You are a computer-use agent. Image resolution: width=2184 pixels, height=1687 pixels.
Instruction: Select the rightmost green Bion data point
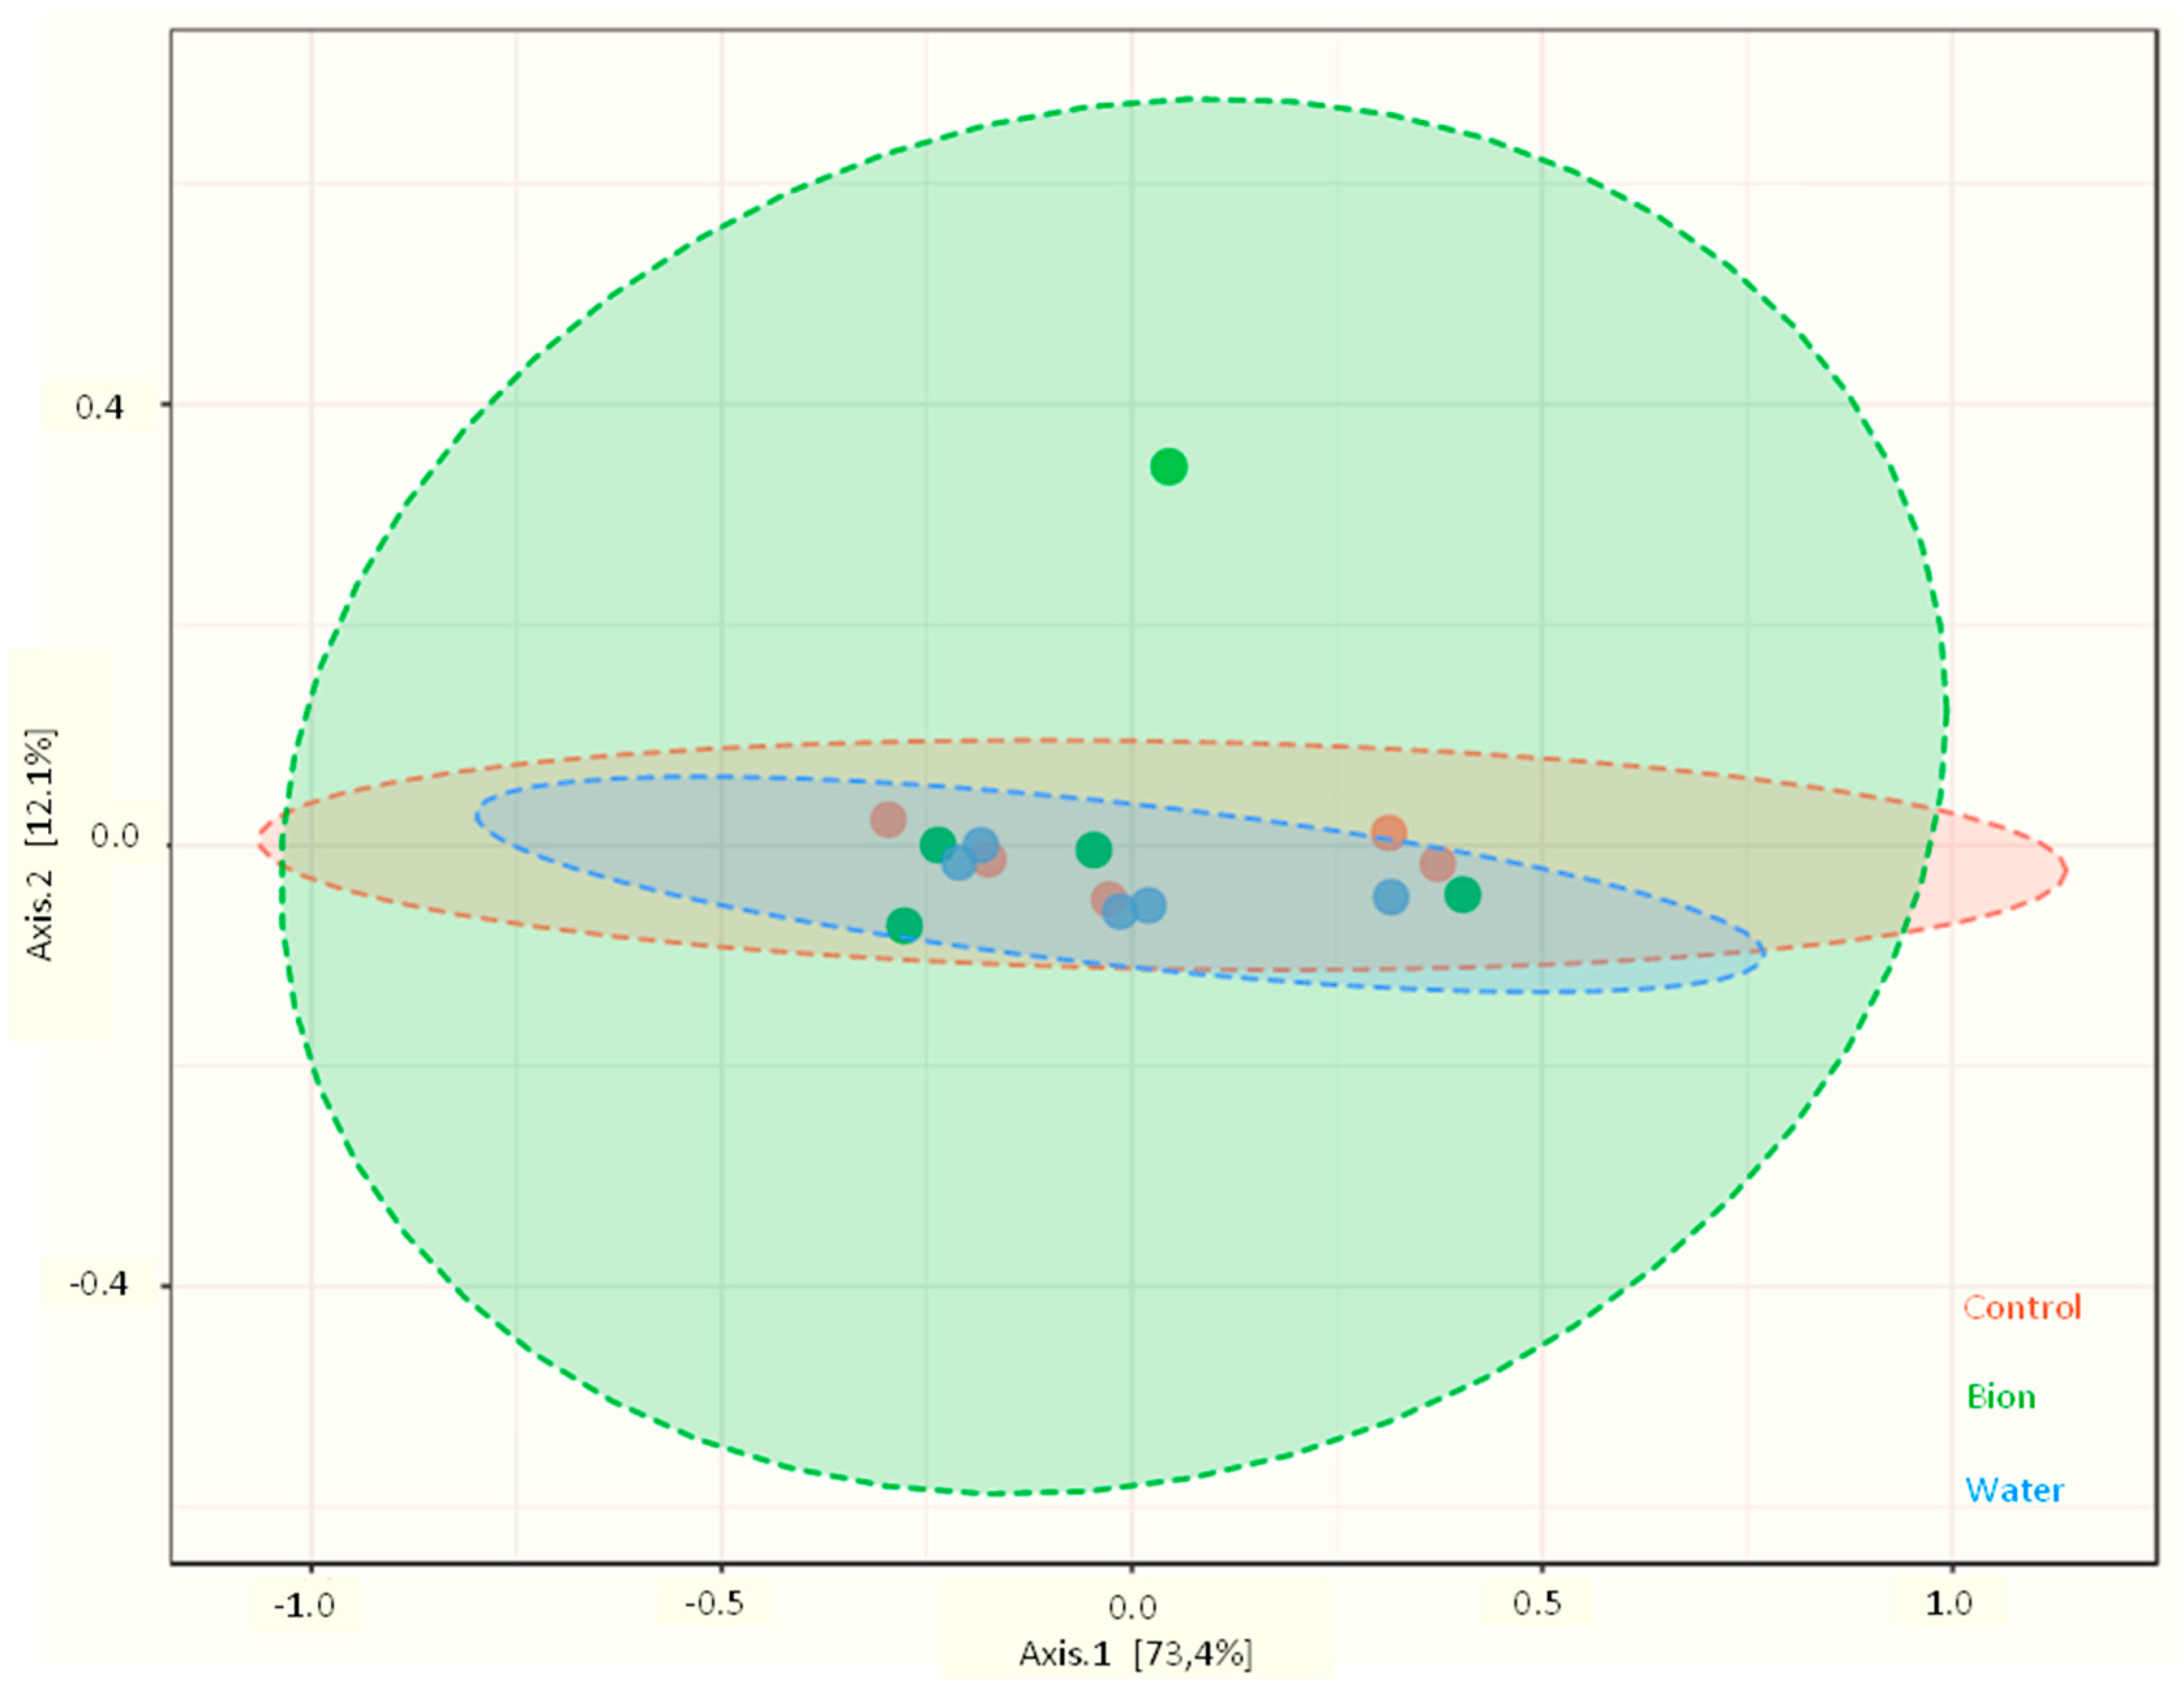point(1462,895)
